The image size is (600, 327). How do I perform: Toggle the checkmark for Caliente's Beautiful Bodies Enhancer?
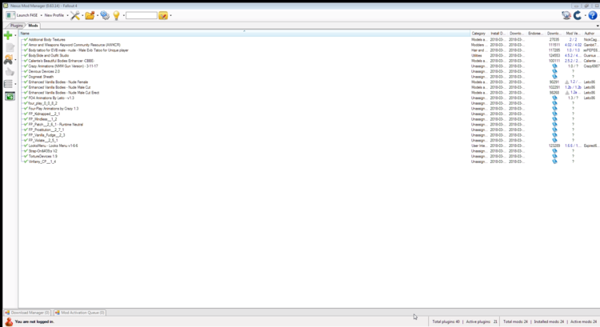pyautogui.click(x=26, y=61)
